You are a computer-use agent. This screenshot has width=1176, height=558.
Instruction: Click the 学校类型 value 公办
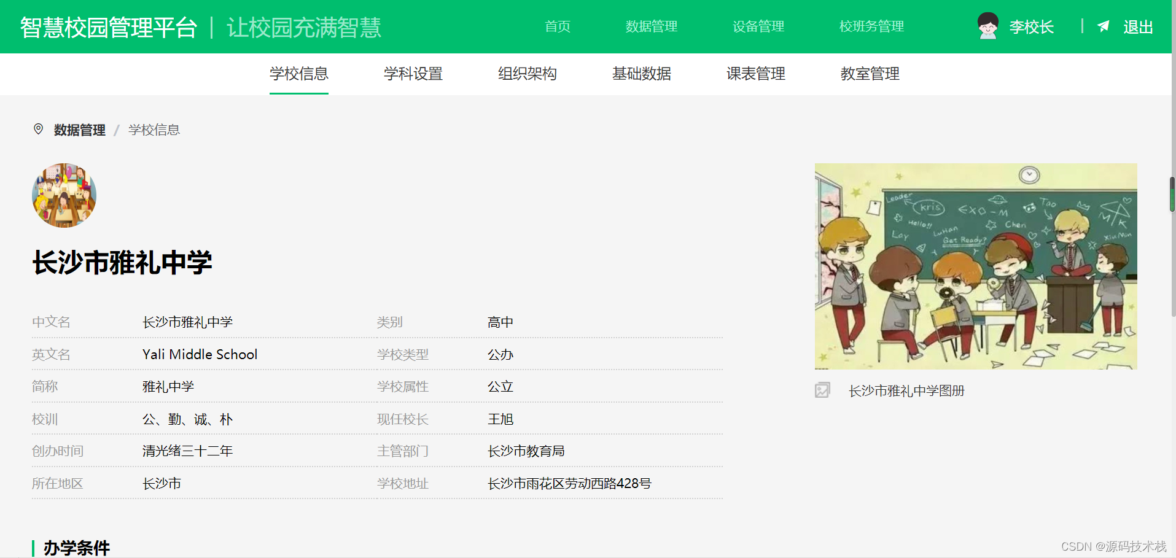500,354
